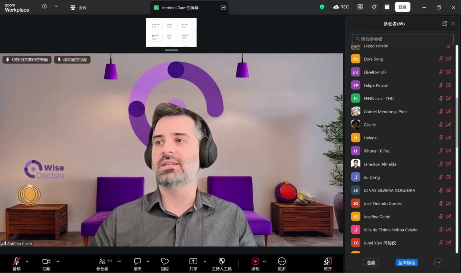The width and height of the screenshot is (461, 273).
Task: Pop out the participants panel
Action: coord(445,24)
